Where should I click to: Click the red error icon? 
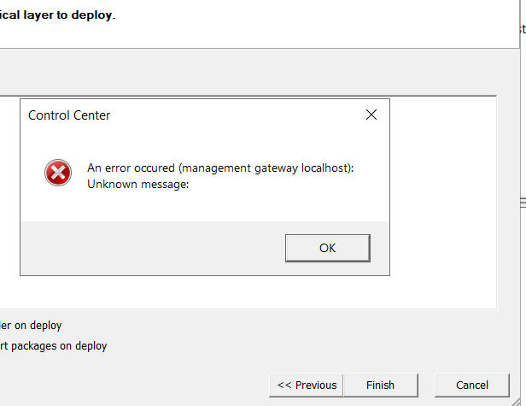point(58,173)
